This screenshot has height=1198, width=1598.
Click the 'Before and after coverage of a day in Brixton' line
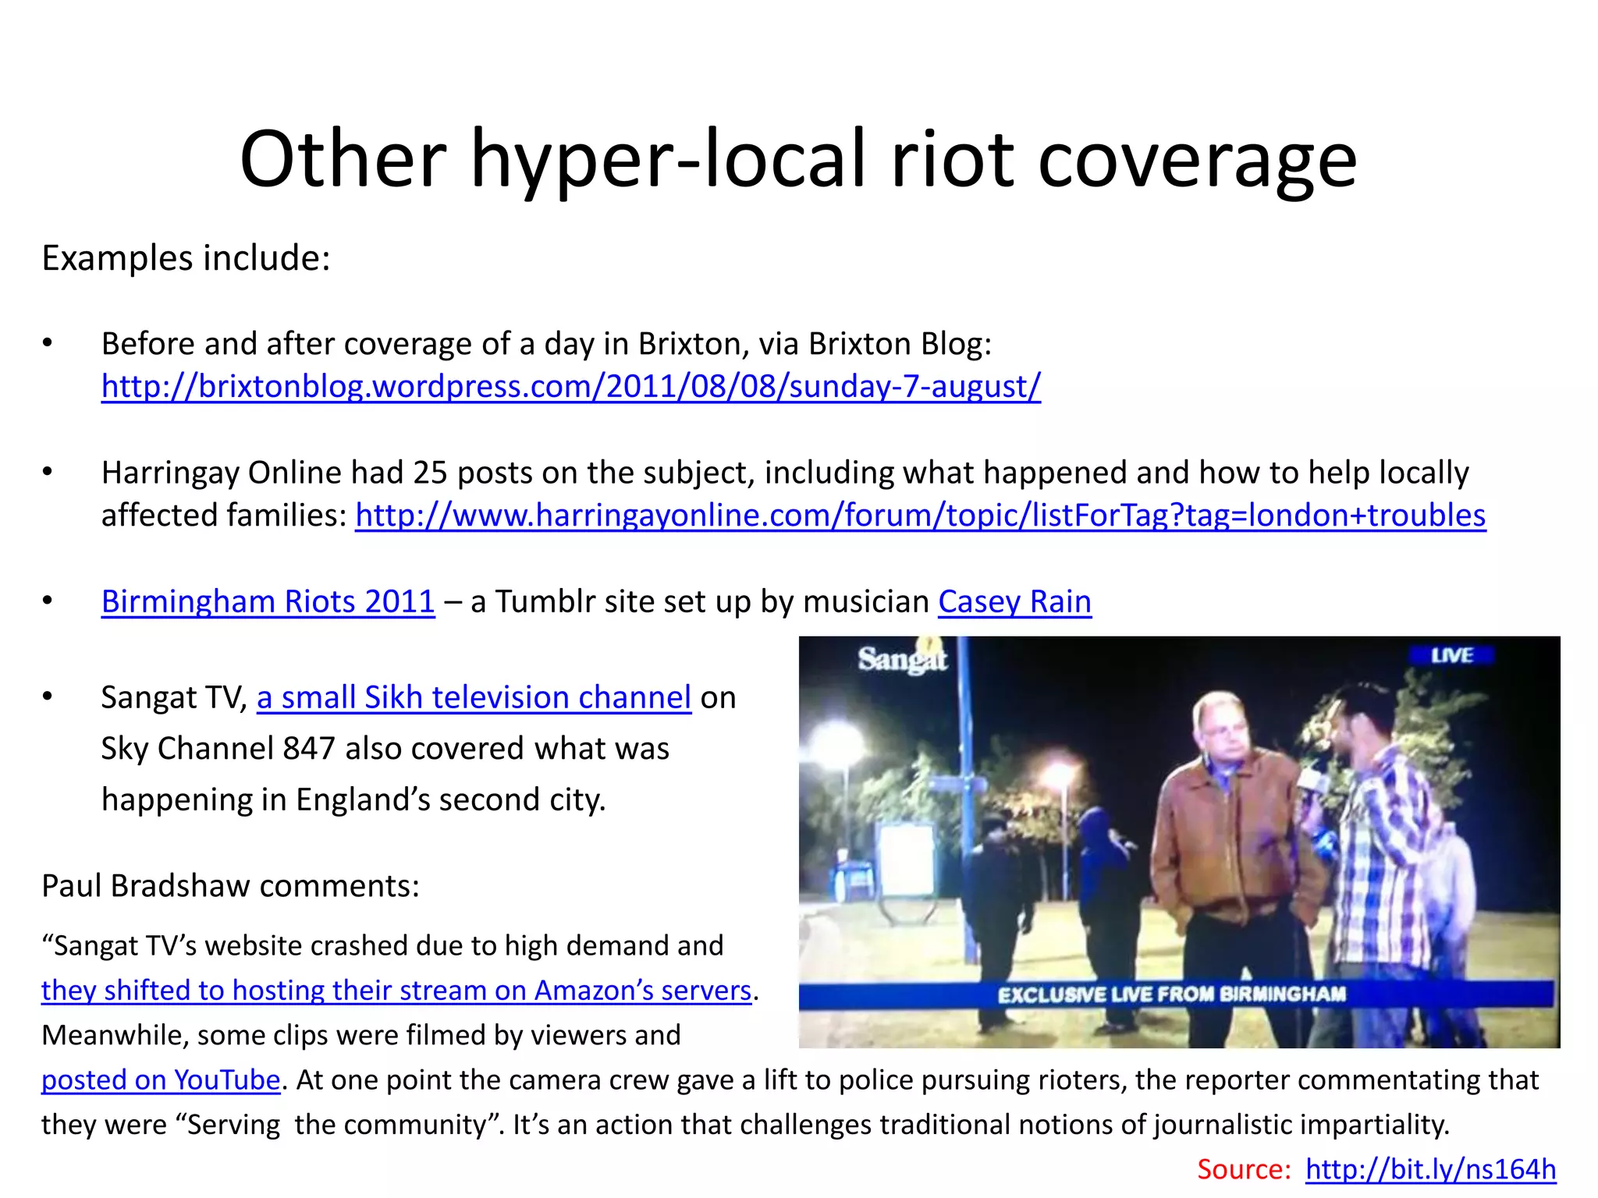(x=546, y=344)
